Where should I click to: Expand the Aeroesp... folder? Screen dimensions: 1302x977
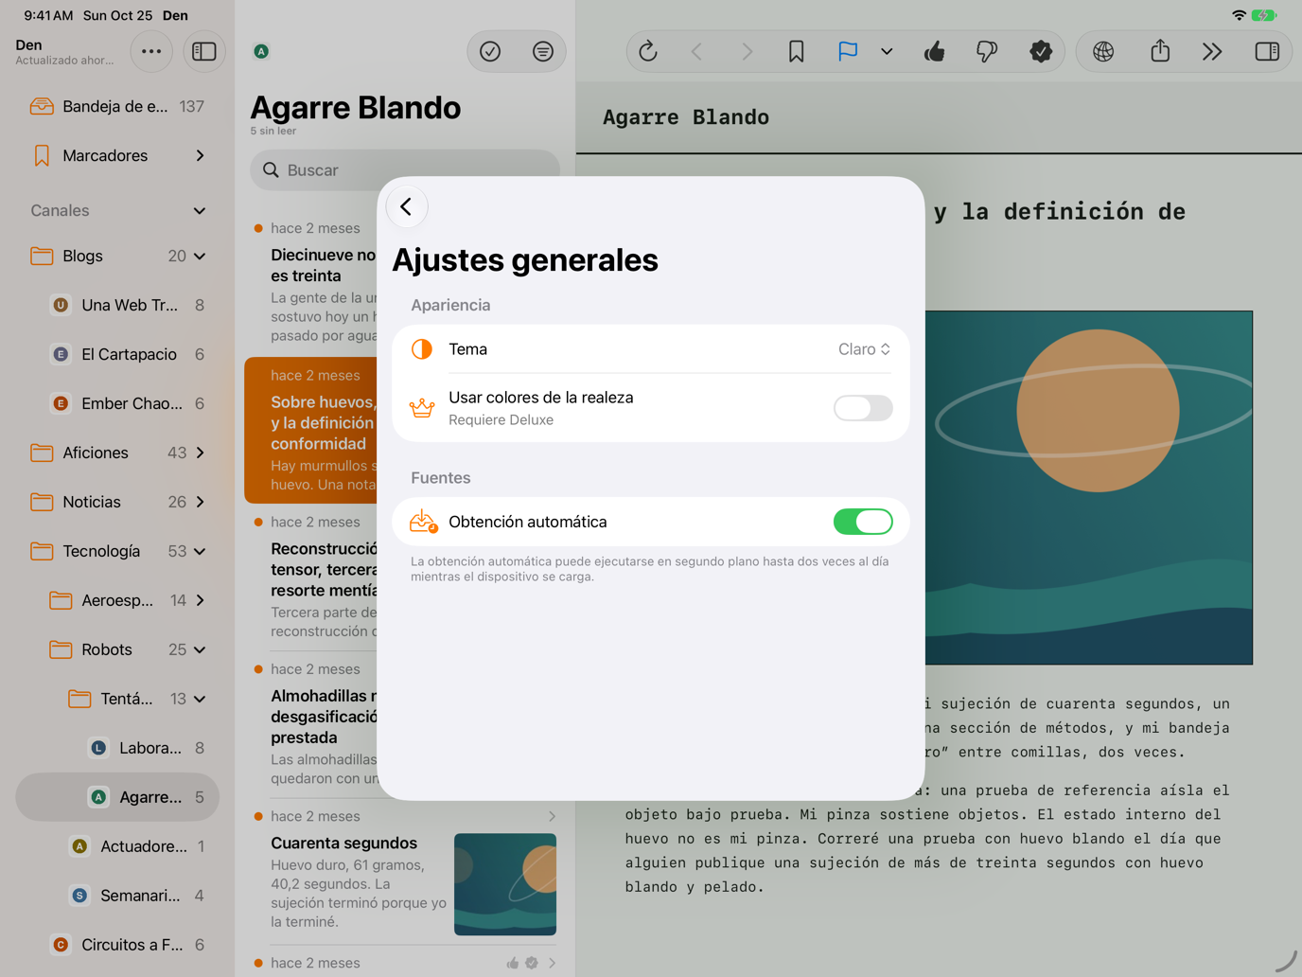[x=200, y=600]
